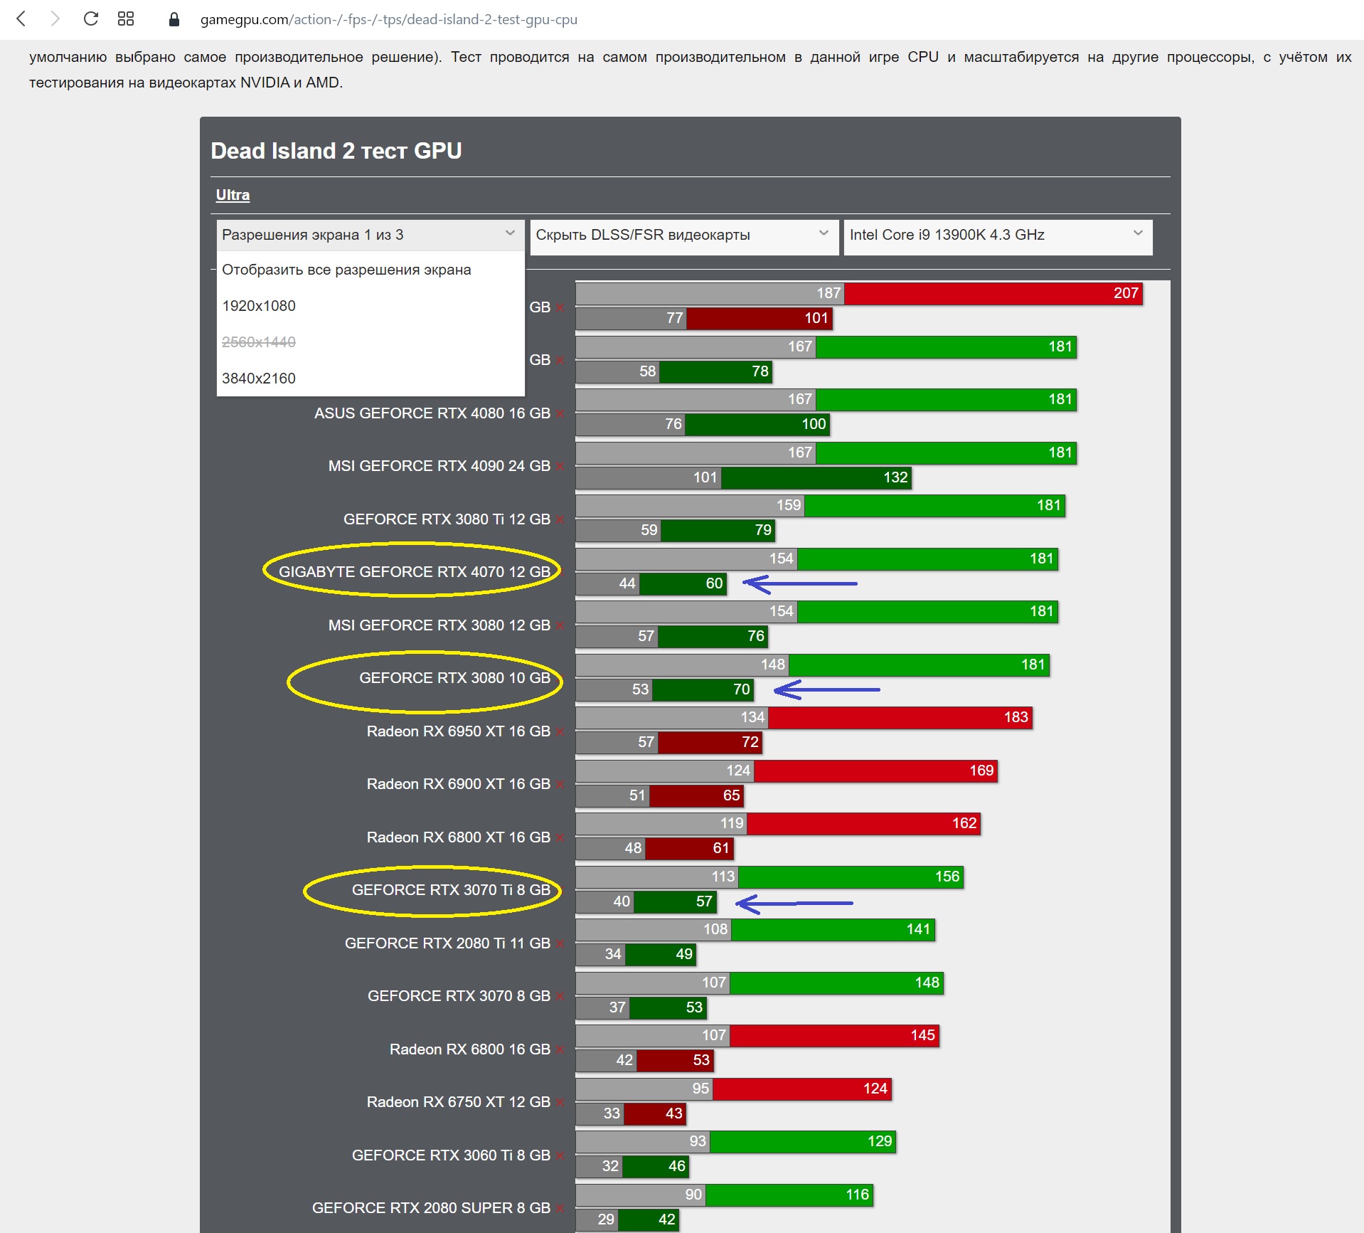Click the green bar showing 129 fps
The height and width of the screenshot is (1233, 1364).
(803, 1142)
